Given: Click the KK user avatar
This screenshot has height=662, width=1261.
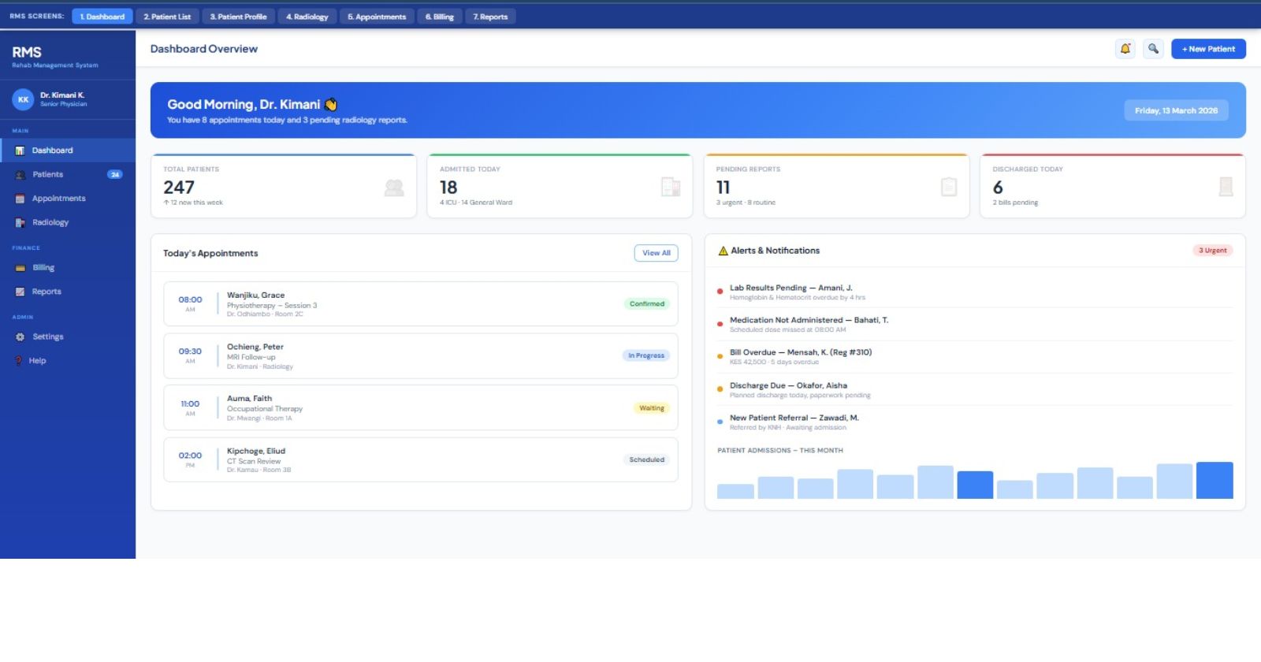Looking at the screenshot, I should coord(24,99).
